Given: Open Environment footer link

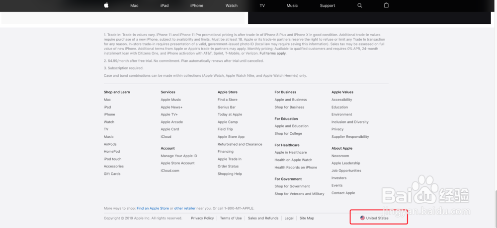Looking at the screenshot, I should click(x=342, y=114).
